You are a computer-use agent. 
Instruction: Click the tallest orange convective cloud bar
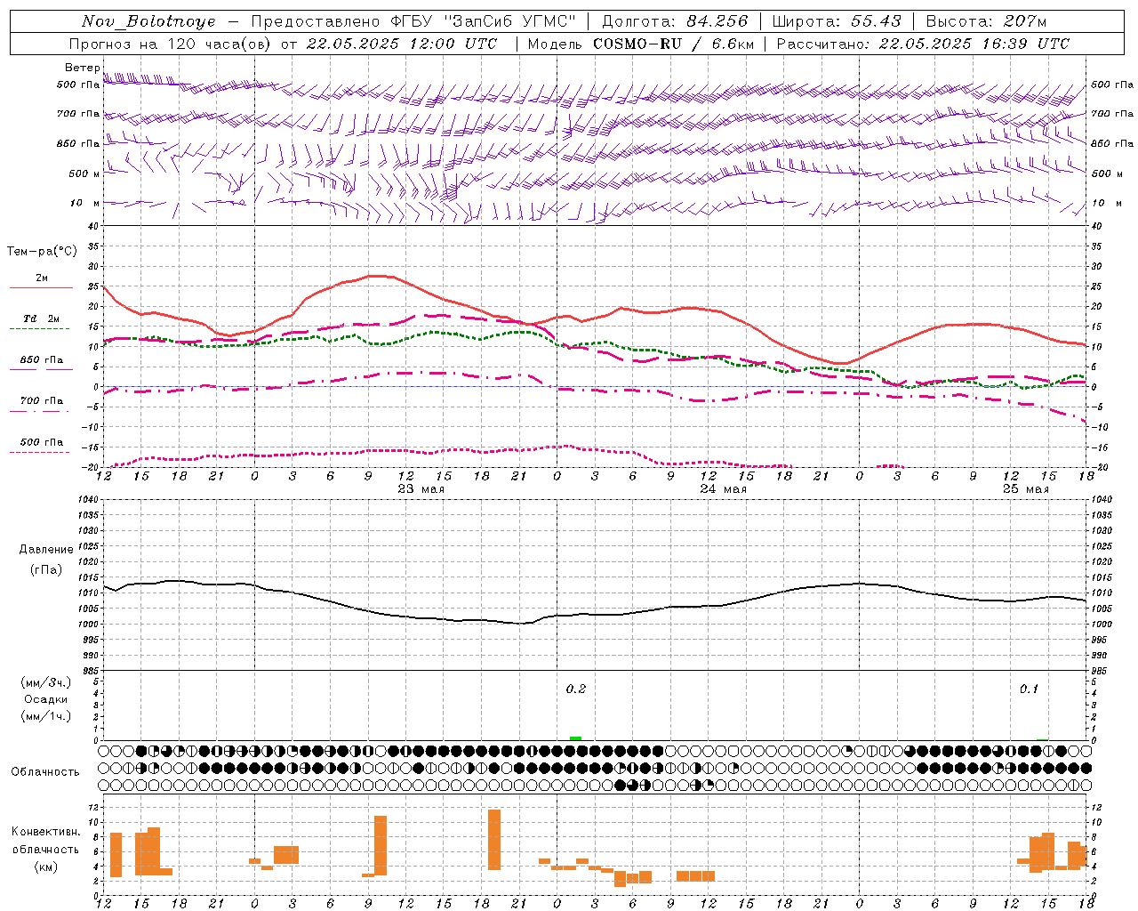pos(494,839)
